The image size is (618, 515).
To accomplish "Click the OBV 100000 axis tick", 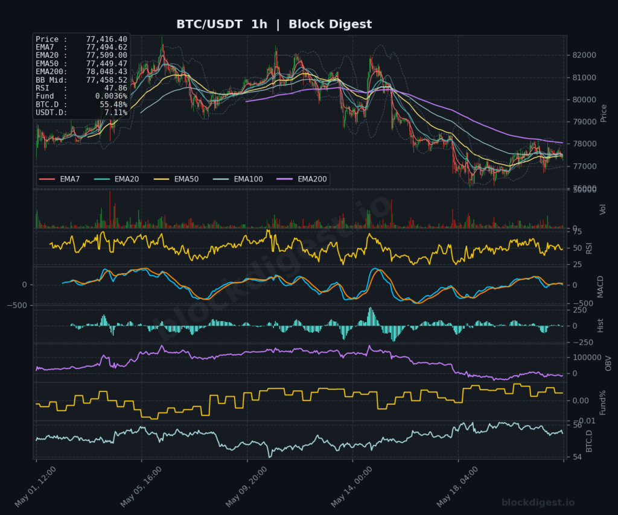I will 587,358.
